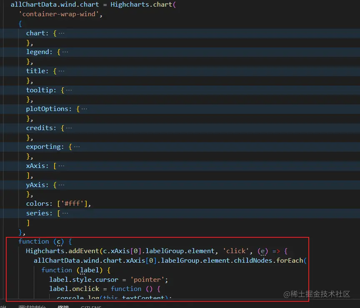Click the yAxis property name

(x=35, y=185)
